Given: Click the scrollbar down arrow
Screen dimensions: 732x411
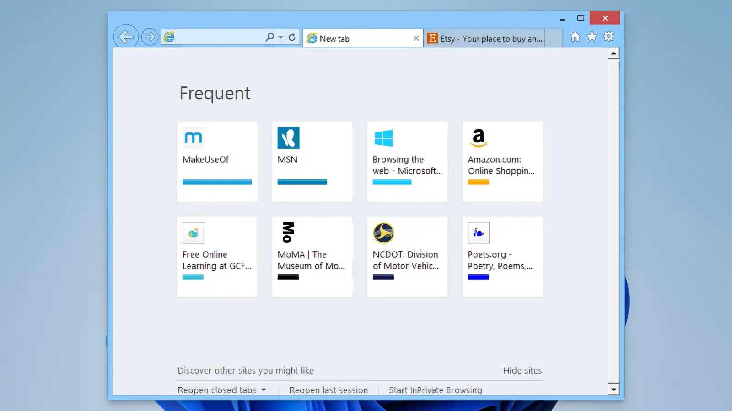Looking at the screenshot, I should 614,390.
